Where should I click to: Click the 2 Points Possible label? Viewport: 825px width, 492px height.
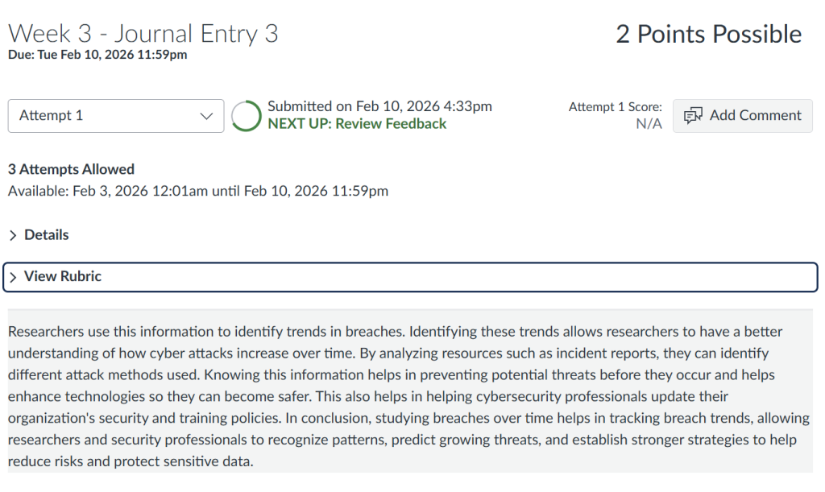[x=708, y=34]
